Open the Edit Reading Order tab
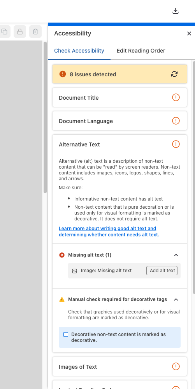The image size is (195, 389). pos(141,51)
